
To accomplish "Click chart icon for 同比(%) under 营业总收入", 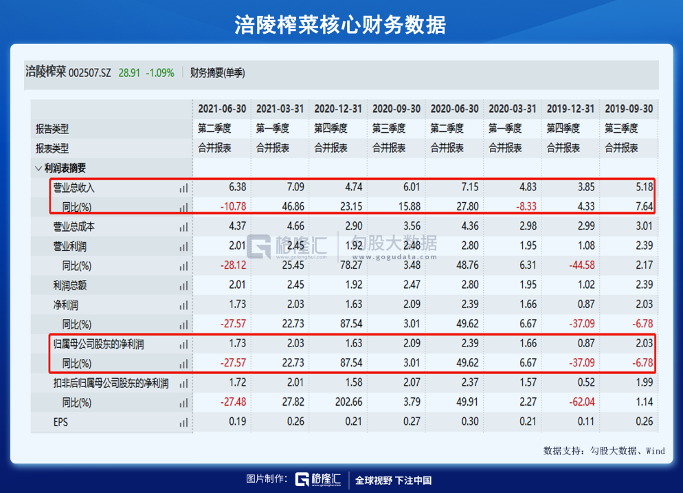I will 183,207.
